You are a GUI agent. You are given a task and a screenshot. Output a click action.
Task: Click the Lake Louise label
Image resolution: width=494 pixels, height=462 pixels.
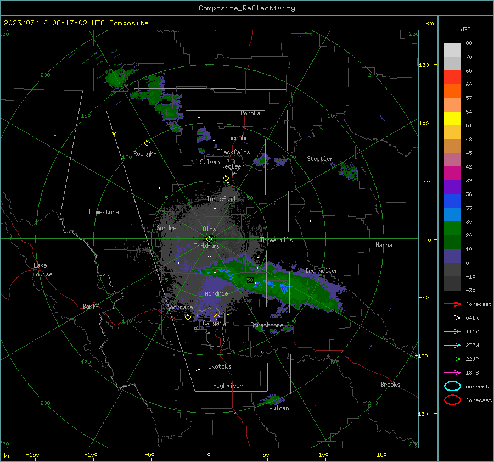42,270
